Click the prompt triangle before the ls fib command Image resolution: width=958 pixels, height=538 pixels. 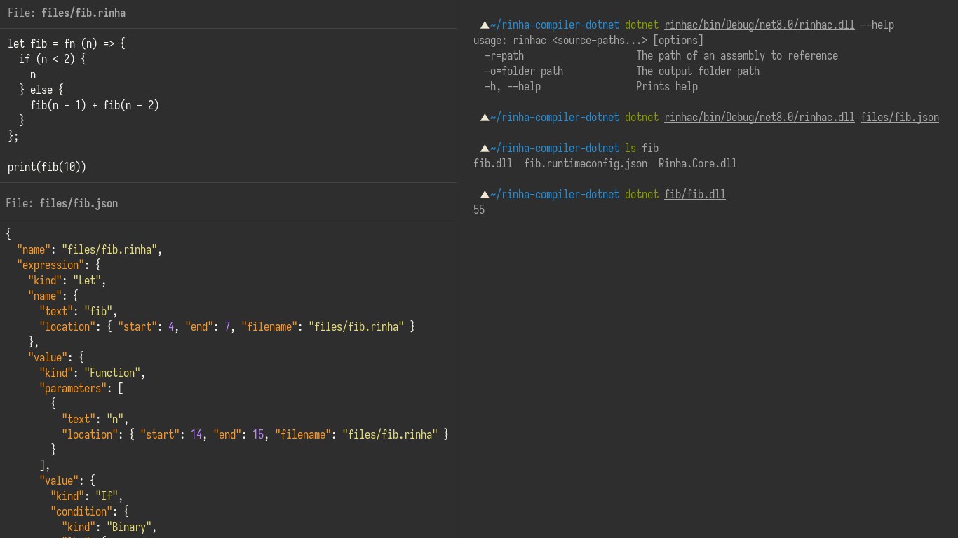point(485,149)
